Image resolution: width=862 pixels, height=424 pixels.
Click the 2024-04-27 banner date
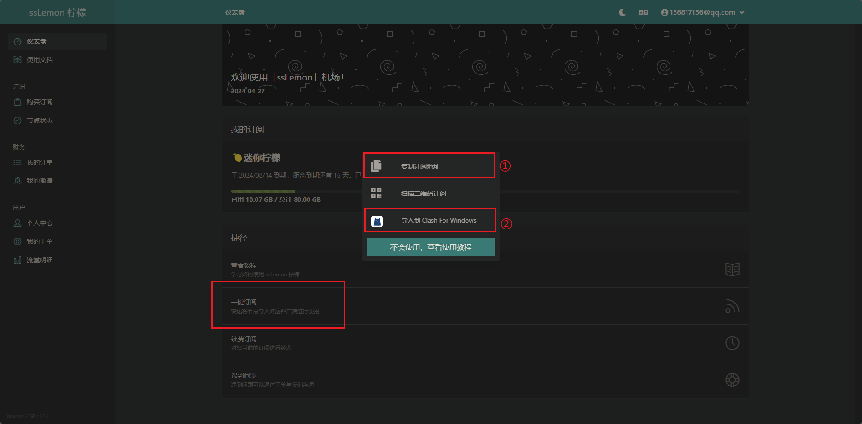tap(248, 91)
